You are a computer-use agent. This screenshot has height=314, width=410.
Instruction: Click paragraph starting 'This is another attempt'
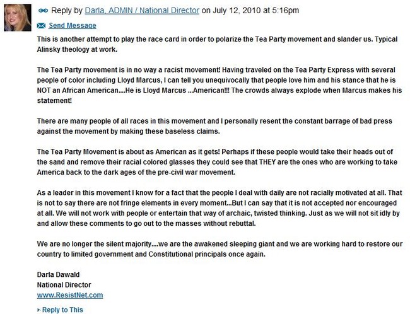217,44
